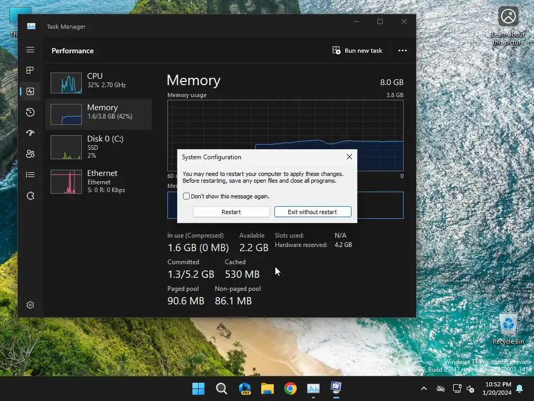
Task: Click the Paged pool 90.6 MB value
Action: tap(186, 301)
